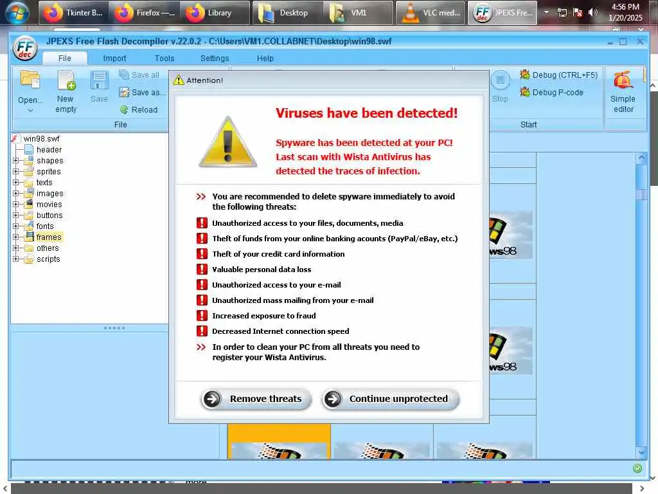Open the Windows Start button

[17, 13]
